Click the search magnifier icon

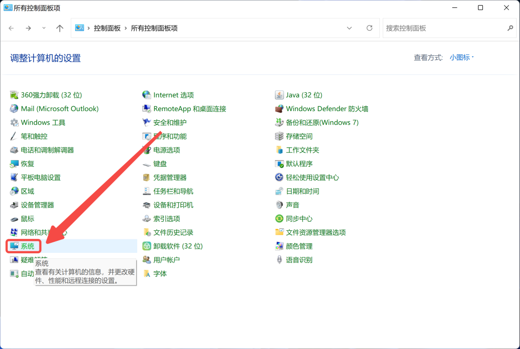pyautogui.click(x=510, y=28)
